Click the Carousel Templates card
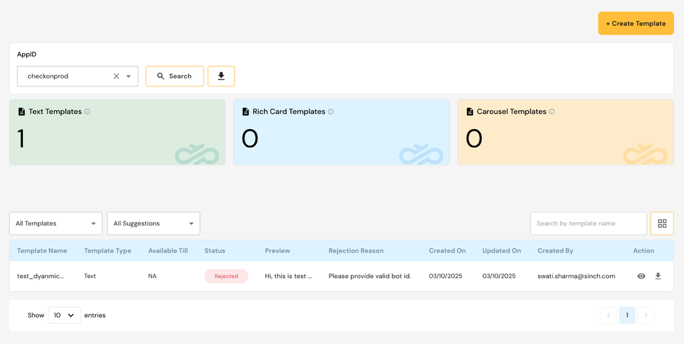The height and width of the screenshot is (344, 684). pyautogui.click(x=565, y=132)
